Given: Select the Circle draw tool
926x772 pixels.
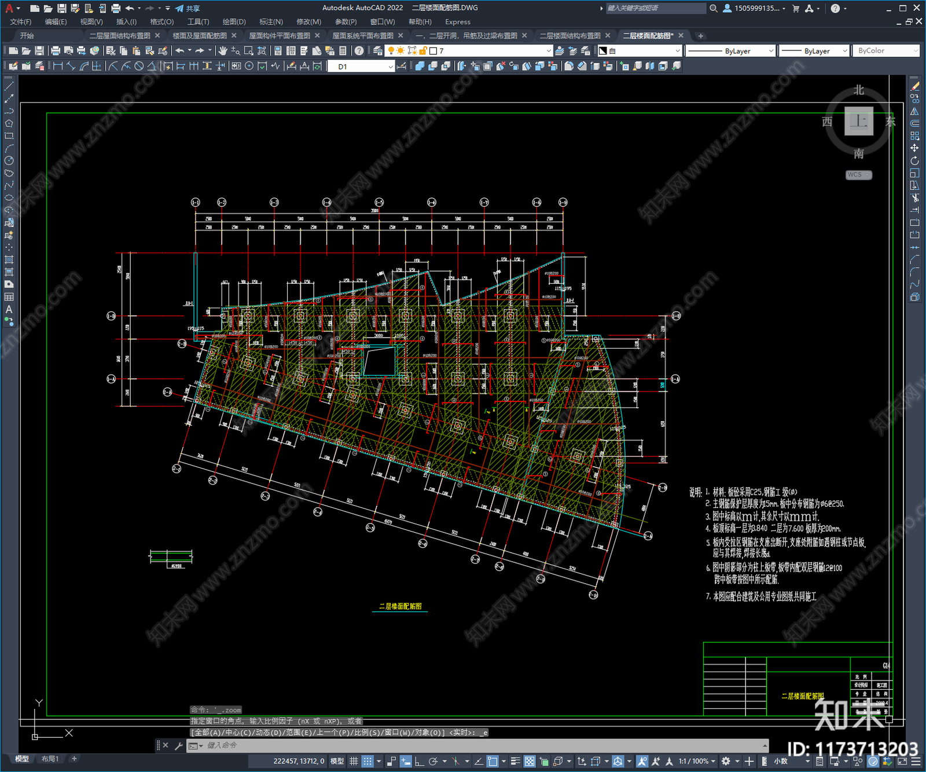Looking at the screenshot, I should pyautogui.click(x=9, y=160).
